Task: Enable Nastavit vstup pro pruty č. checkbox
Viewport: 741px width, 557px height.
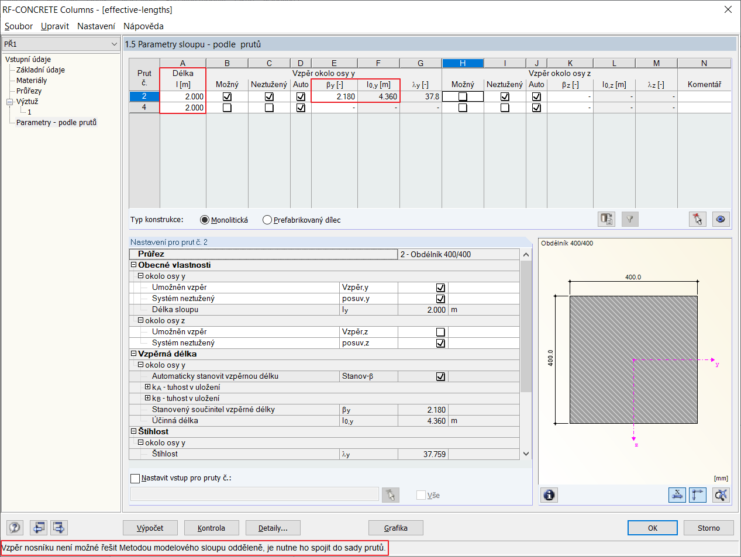Action: pyautogui.click(x=135, y=478)
